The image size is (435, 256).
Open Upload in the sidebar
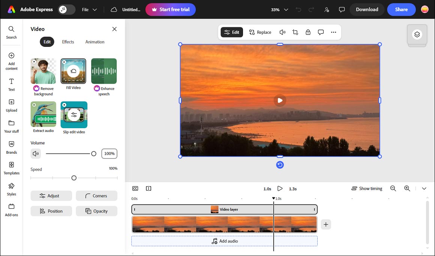[11, 106]
